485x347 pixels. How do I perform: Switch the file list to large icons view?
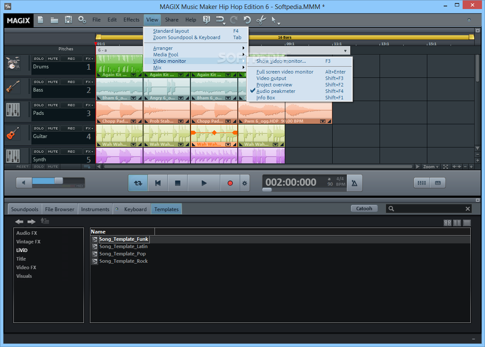[447, 223]
